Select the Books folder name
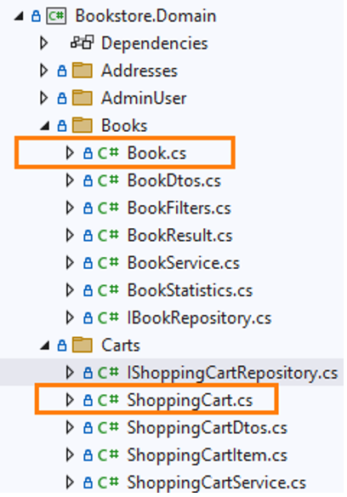The height and width of the screenshot is (497, 347). 124,125
